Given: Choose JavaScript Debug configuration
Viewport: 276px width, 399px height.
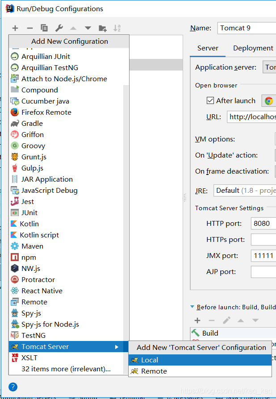Looking at the screenshot, I should click(66, 191).
